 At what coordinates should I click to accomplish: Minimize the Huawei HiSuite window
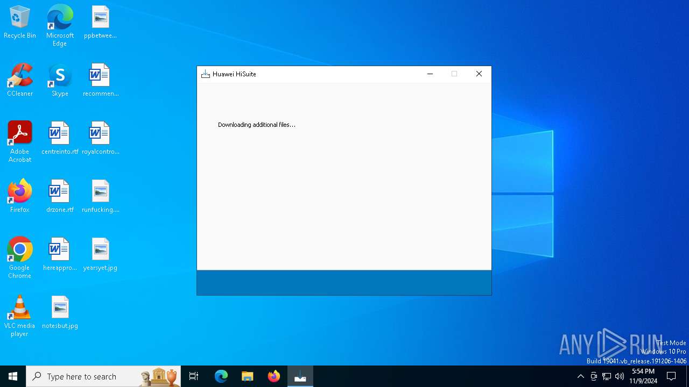click(x=430, y=74)
